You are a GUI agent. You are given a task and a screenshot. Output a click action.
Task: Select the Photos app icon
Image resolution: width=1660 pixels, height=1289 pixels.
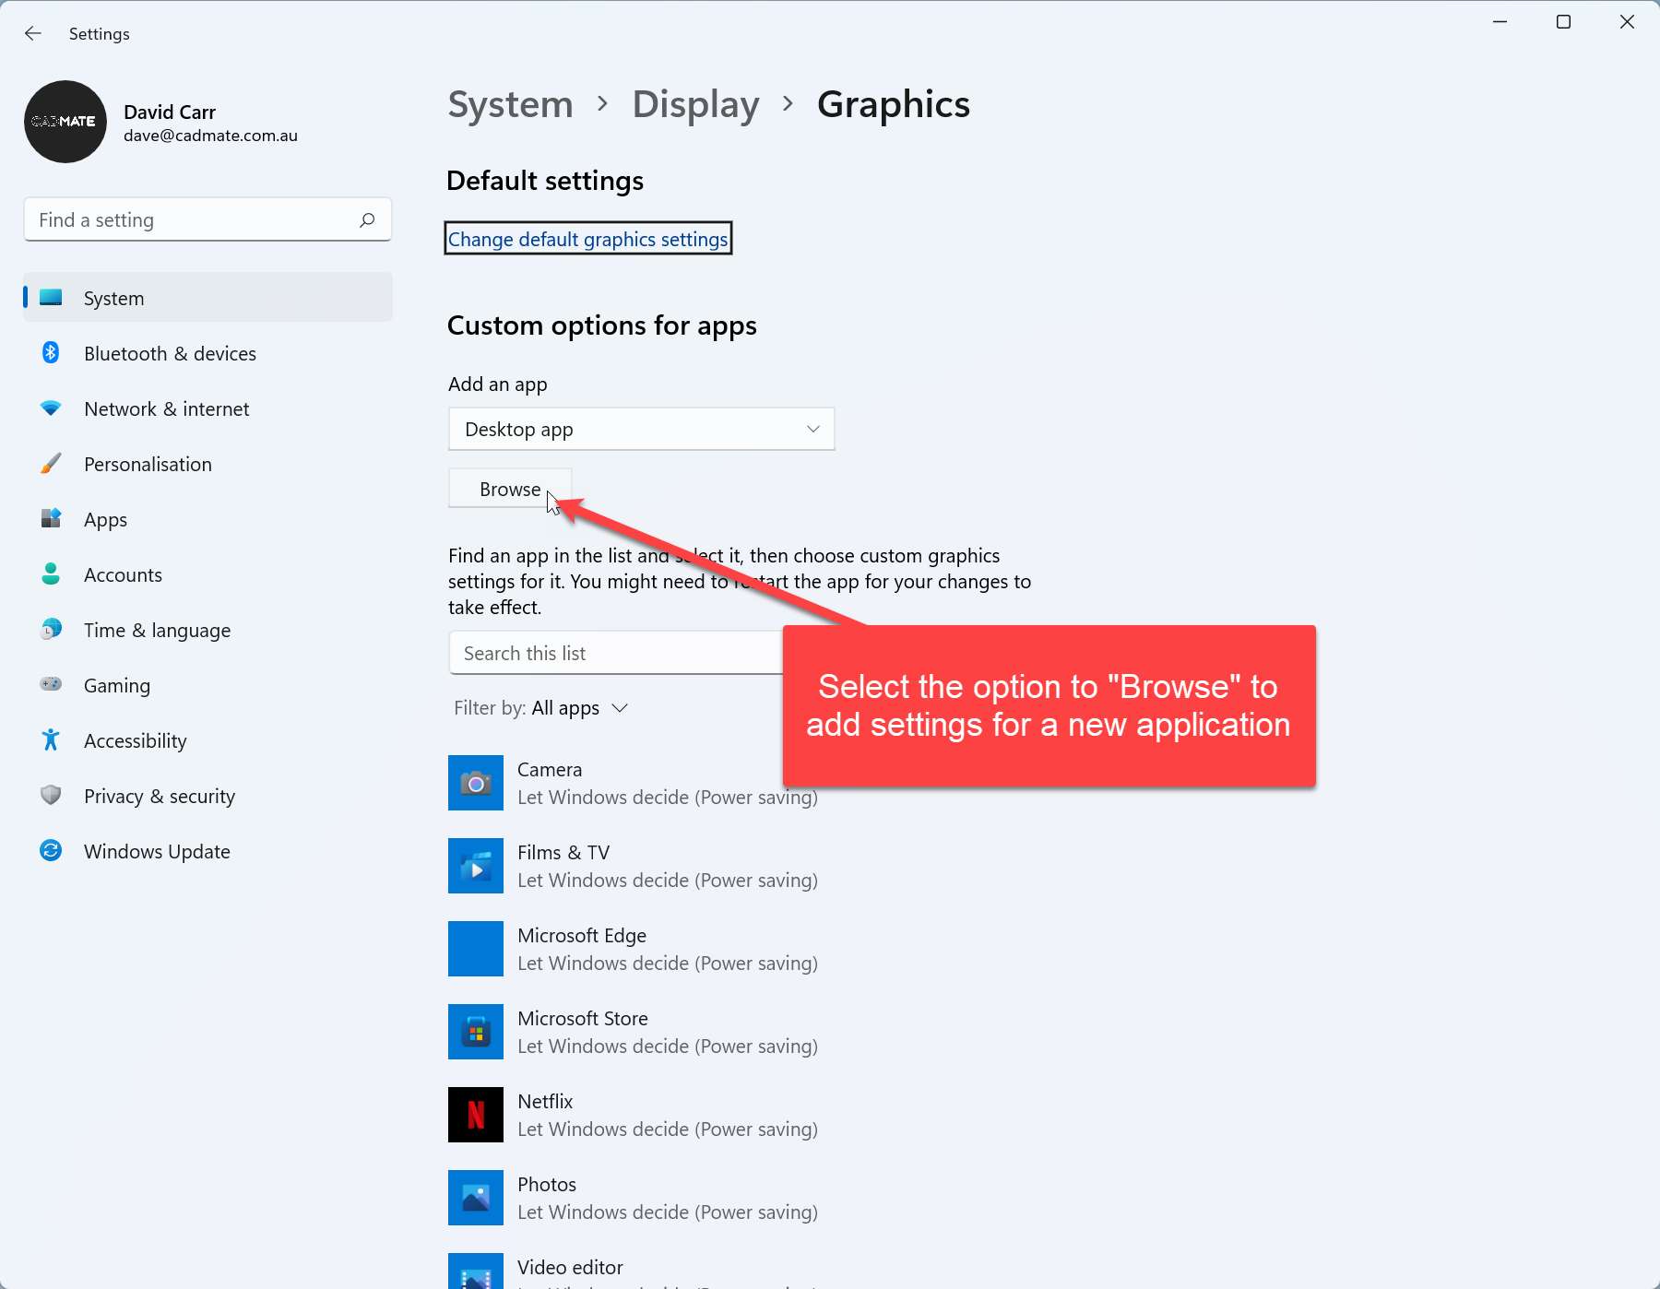(x=475, y=1198)
